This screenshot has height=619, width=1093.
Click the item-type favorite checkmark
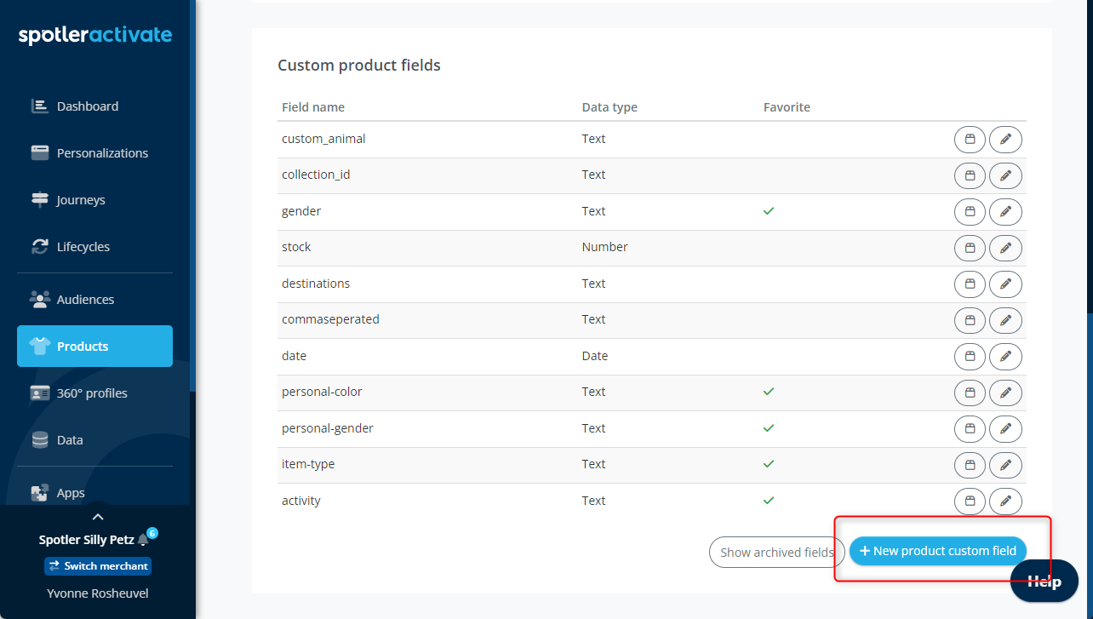pos(769,464)
